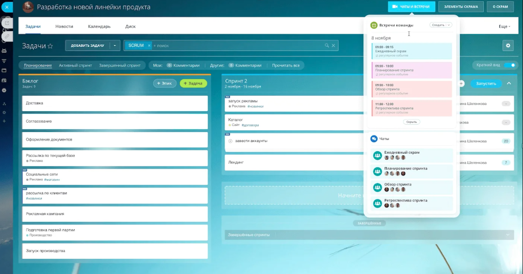Click the funnel icon in left sidebar

pyautogui.click(x=4, y=61)
